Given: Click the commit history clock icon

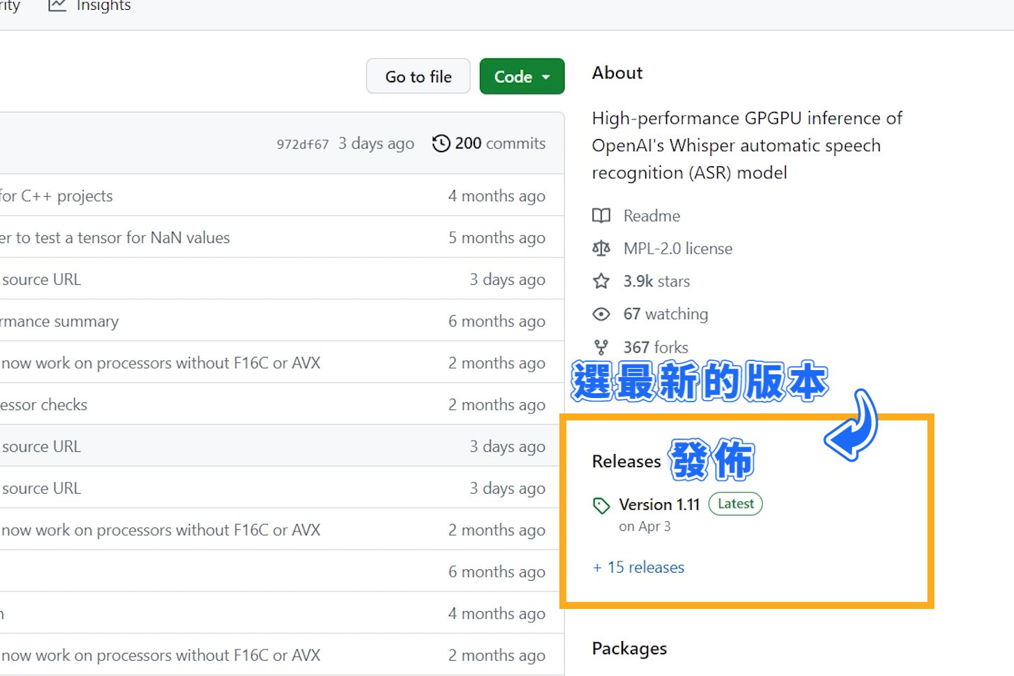Looking at the screenshot, I should pos(441,143).
